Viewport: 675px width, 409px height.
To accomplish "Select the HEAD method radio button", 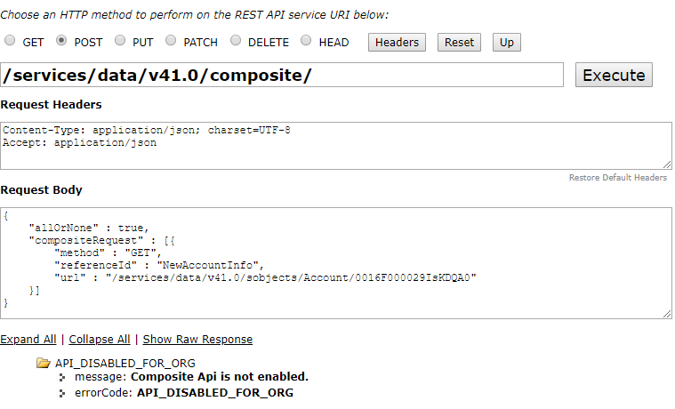I will click(306, 41).
